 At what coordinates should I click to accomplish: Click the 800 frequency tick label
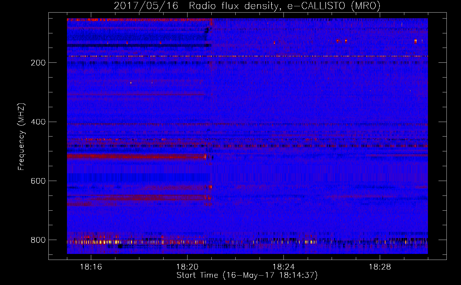pos(38,240)
